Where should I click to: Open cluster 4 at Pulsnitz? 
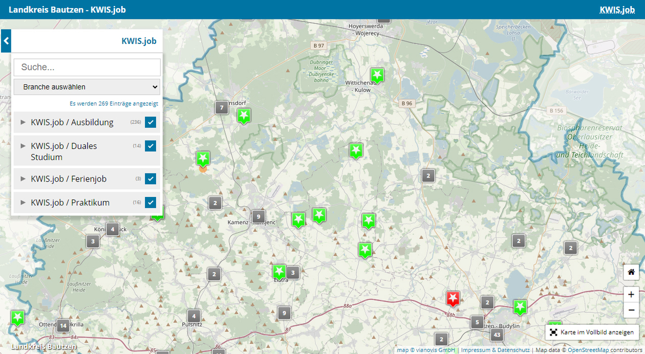[x=193, y=316]
